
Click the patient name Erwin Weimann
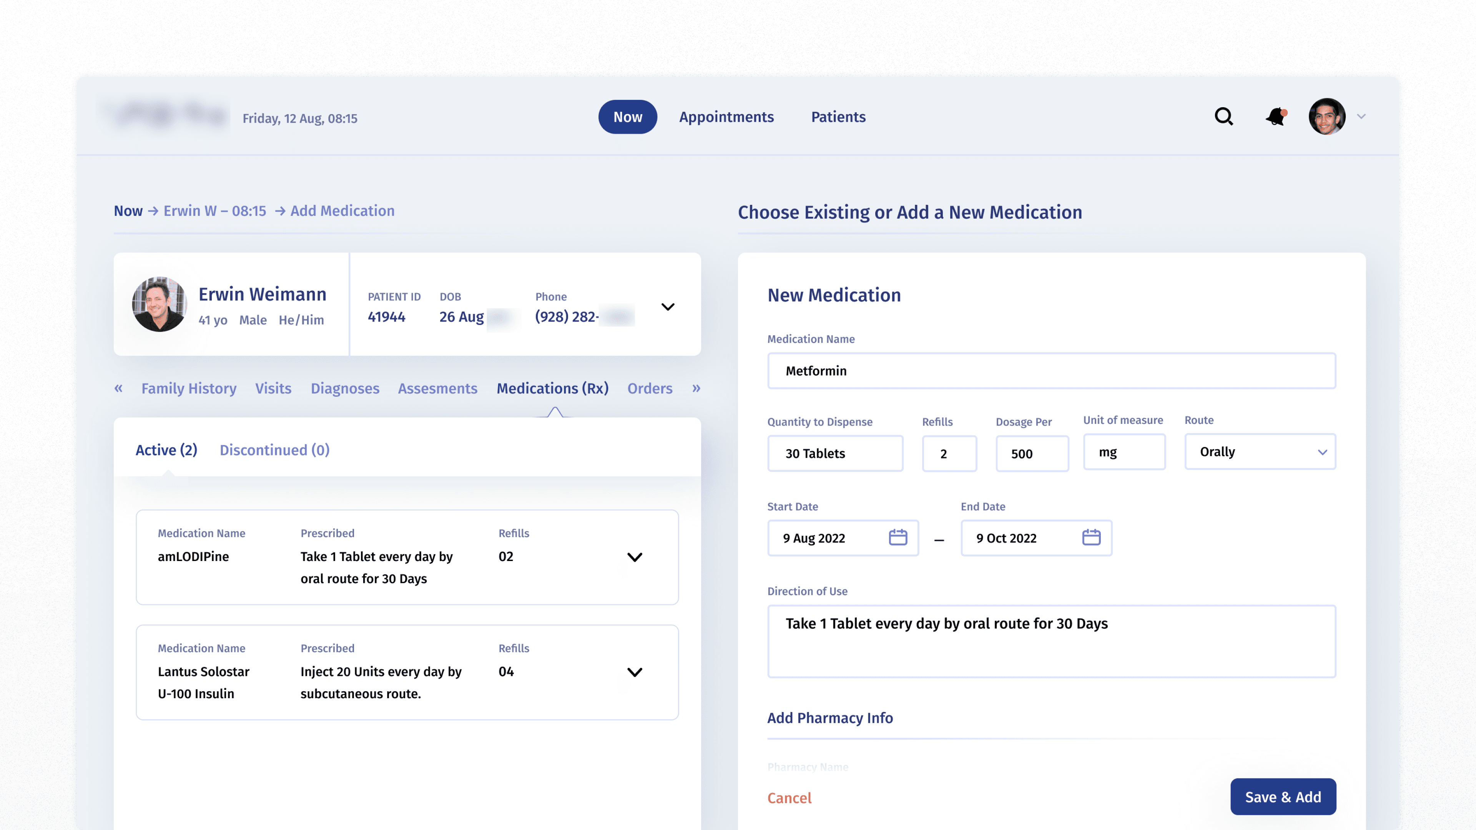(263, 294)
